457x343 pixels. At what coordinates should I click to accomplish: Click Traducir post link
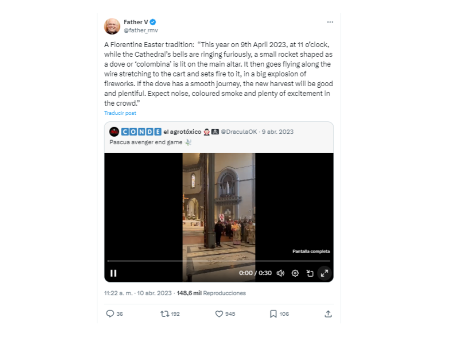coord(120,113)
